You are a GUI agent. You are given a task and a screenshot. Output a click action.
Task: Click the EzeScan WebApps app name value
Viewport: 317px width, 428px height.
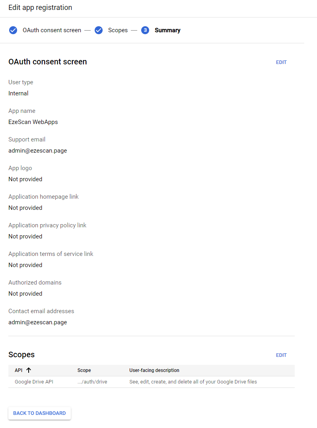pos(33,122)
